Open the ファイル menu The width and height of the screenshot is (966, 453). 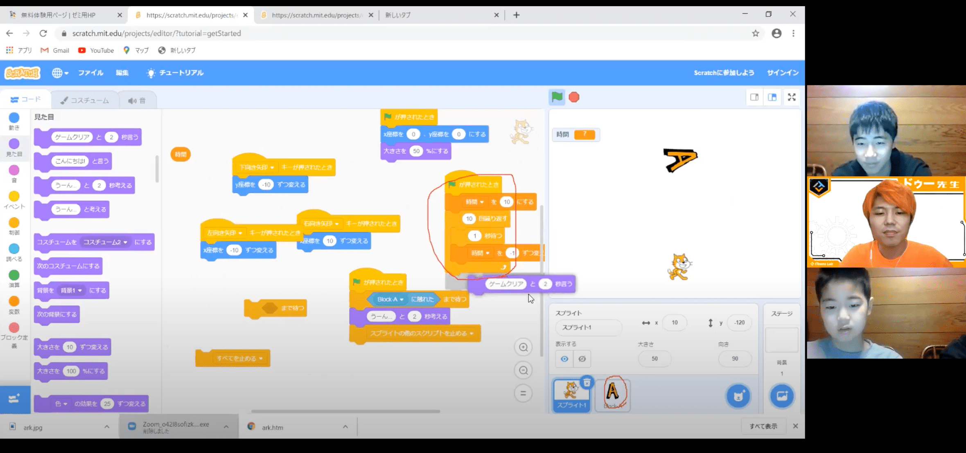coord(90,73)
